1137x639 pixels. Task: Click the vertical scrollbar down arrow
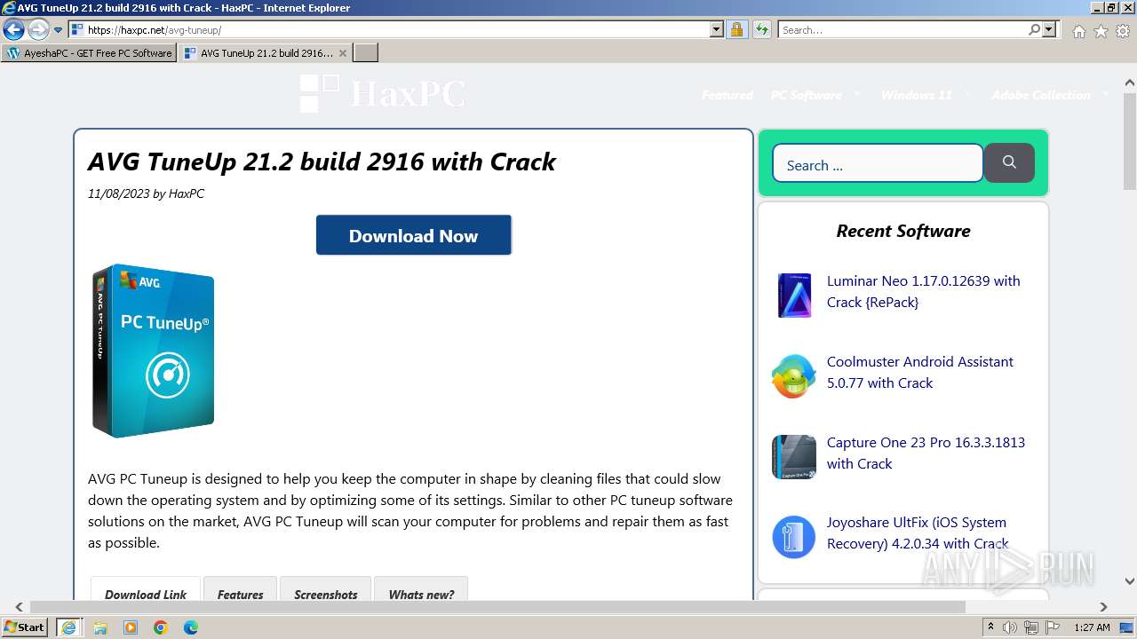coord(1129,582)
